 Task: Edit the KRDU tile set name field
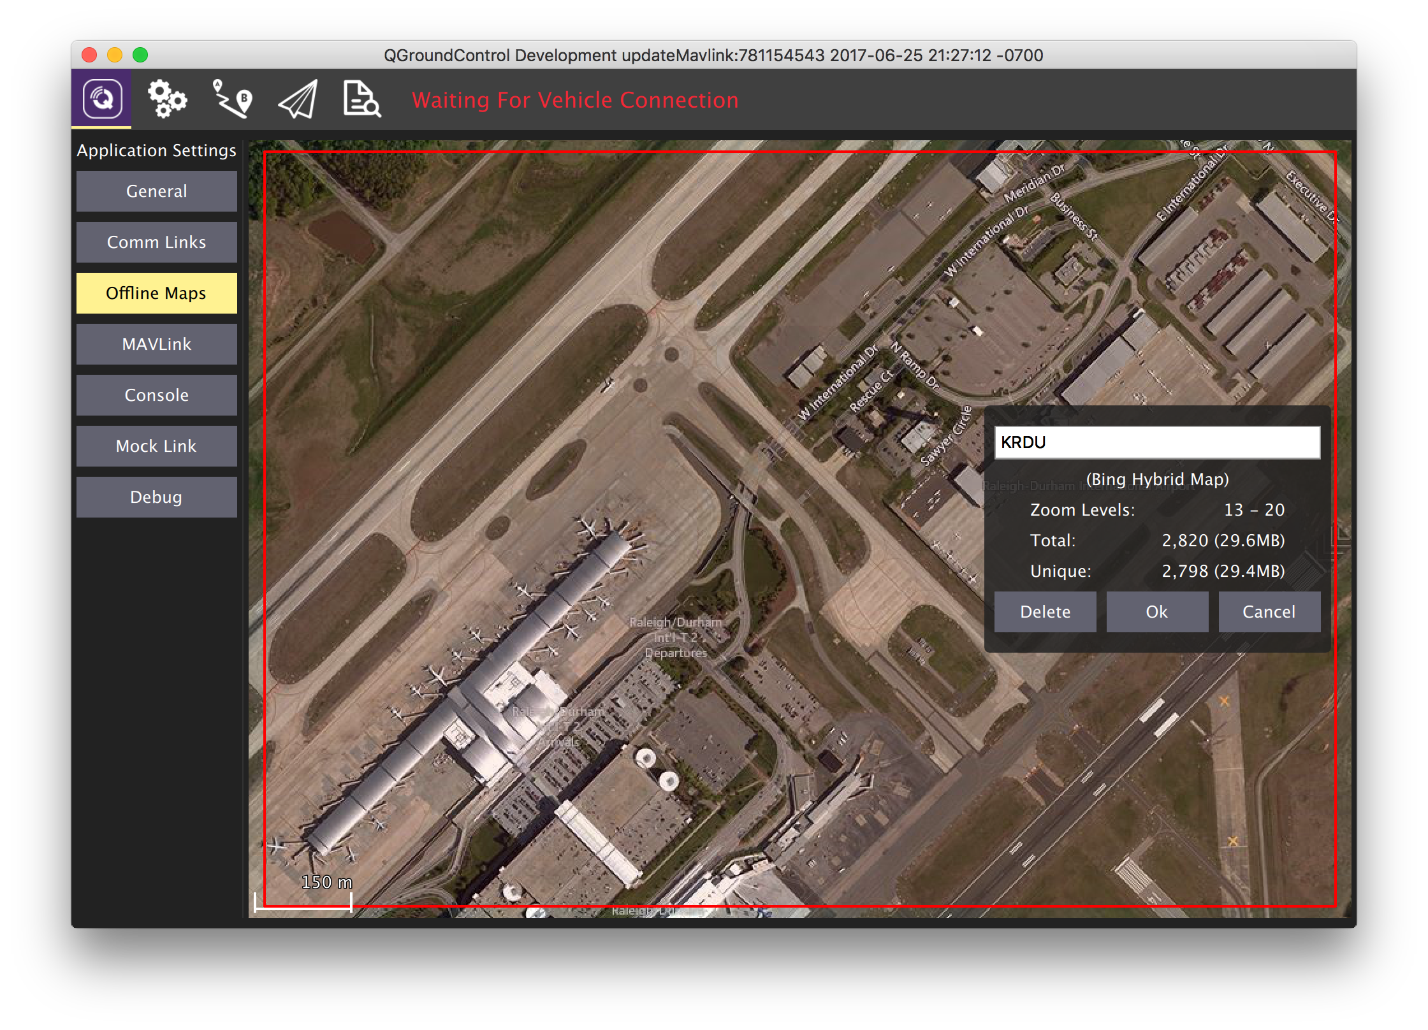click(1157, 442)
